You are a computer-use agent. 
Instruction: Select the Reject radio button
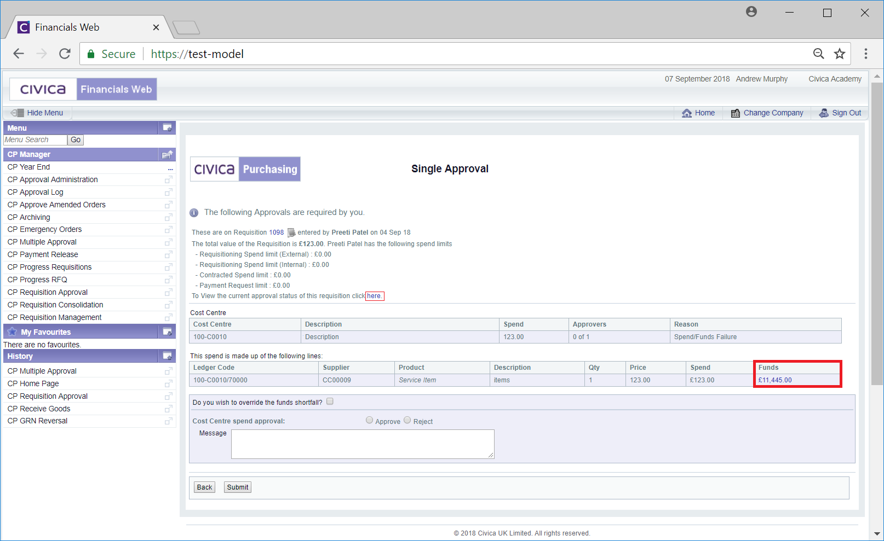coord(407,421)
